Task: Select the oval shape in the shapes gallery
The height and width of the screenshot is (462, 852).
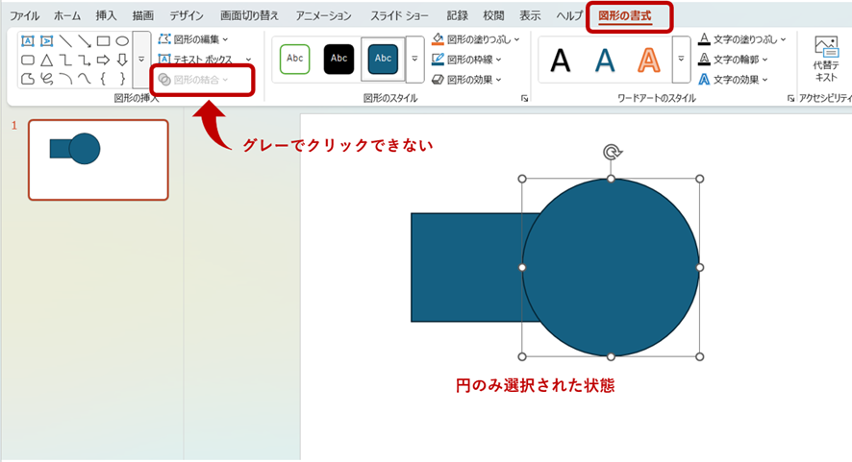Action: pyautogui.click(x=122, y=41)
